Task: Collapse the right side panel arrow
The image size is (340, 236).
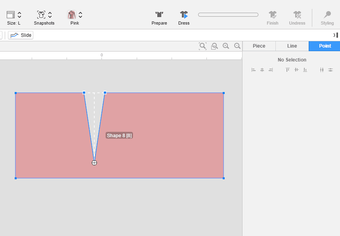Action: 335,35
